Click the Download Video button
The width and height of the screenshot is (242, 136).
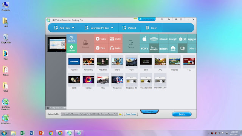point(97,28)
